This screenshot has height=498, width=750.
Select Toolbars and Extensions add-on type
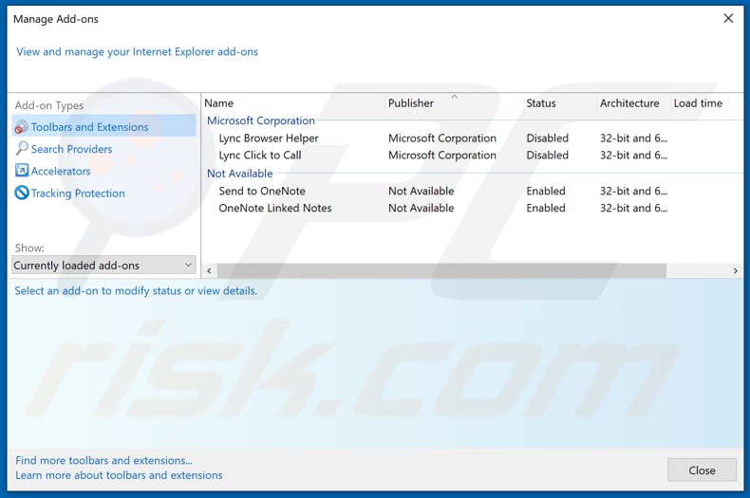(103, 127)
